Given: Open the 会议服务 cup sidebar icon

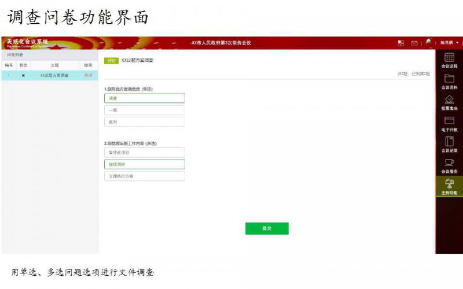Looking at the screenshot, I should point(449,166).
